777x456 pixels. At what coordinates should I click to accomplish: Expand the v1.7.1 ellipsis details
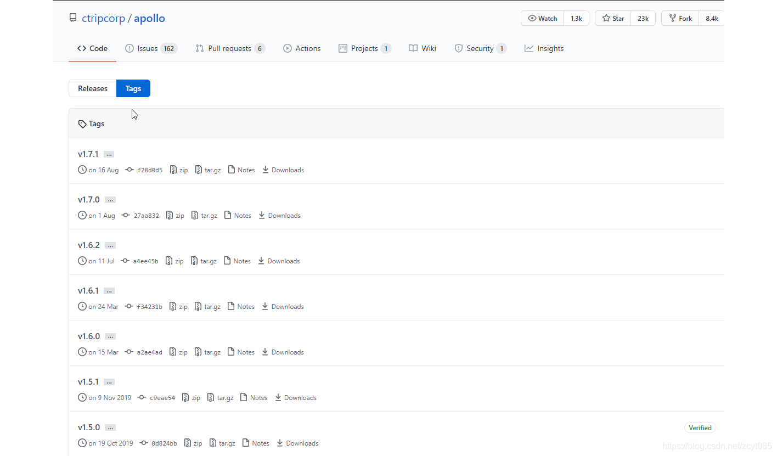click(x=109, y=155)
